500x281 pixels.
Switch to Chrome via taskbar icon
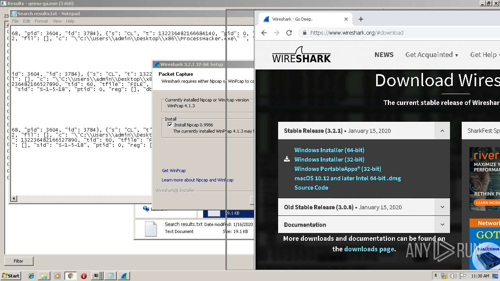coord(70,276)
